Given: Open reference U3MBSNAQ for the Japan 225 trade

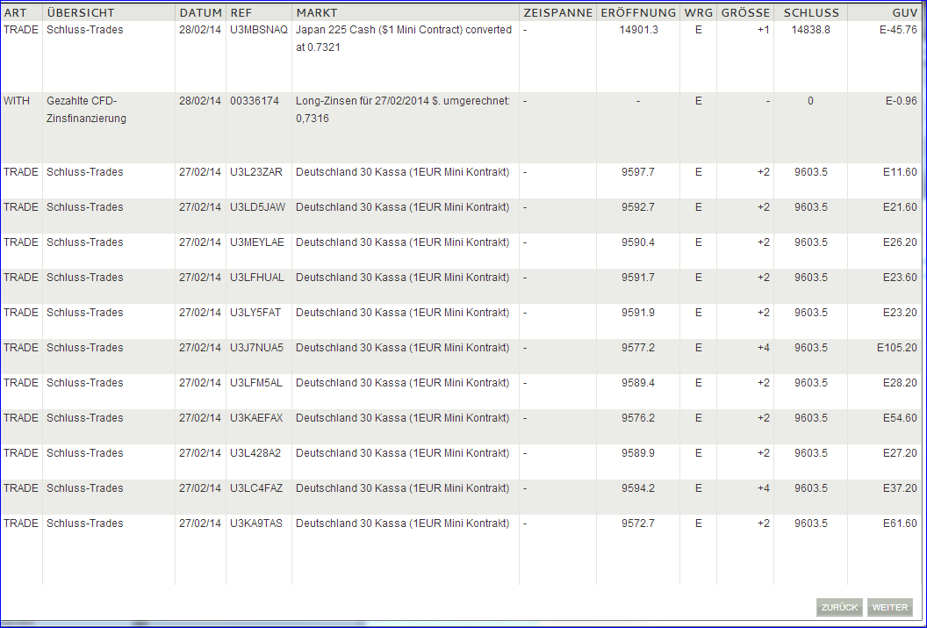Looking at the screenshot, I should pyautogui.click(x=258, y=29).
